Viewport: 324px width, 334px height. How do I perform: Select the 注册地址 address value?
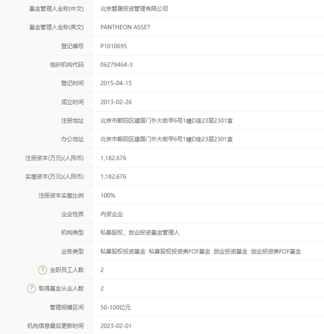(166, 121)
